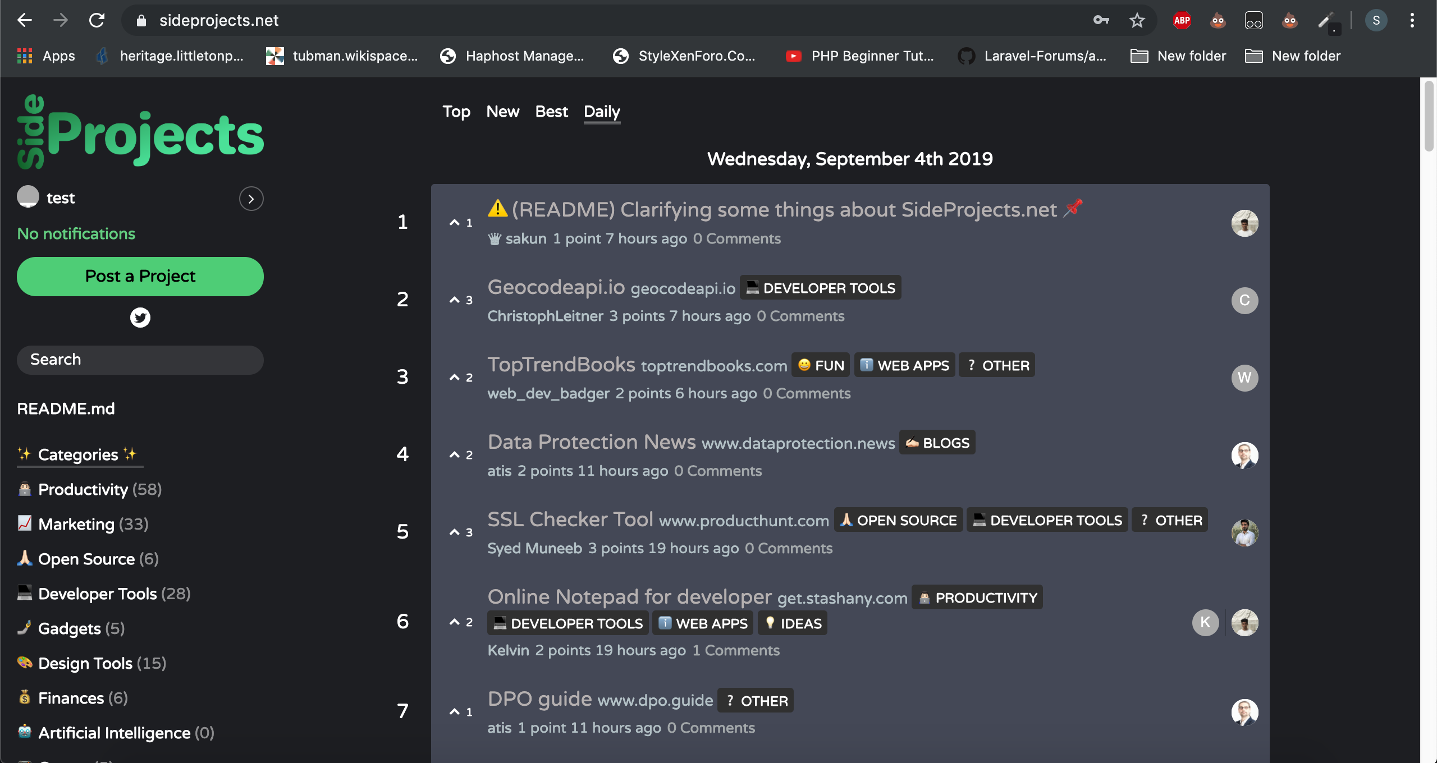Open the Laravel-Forums bookmark

click(1033, 56)
